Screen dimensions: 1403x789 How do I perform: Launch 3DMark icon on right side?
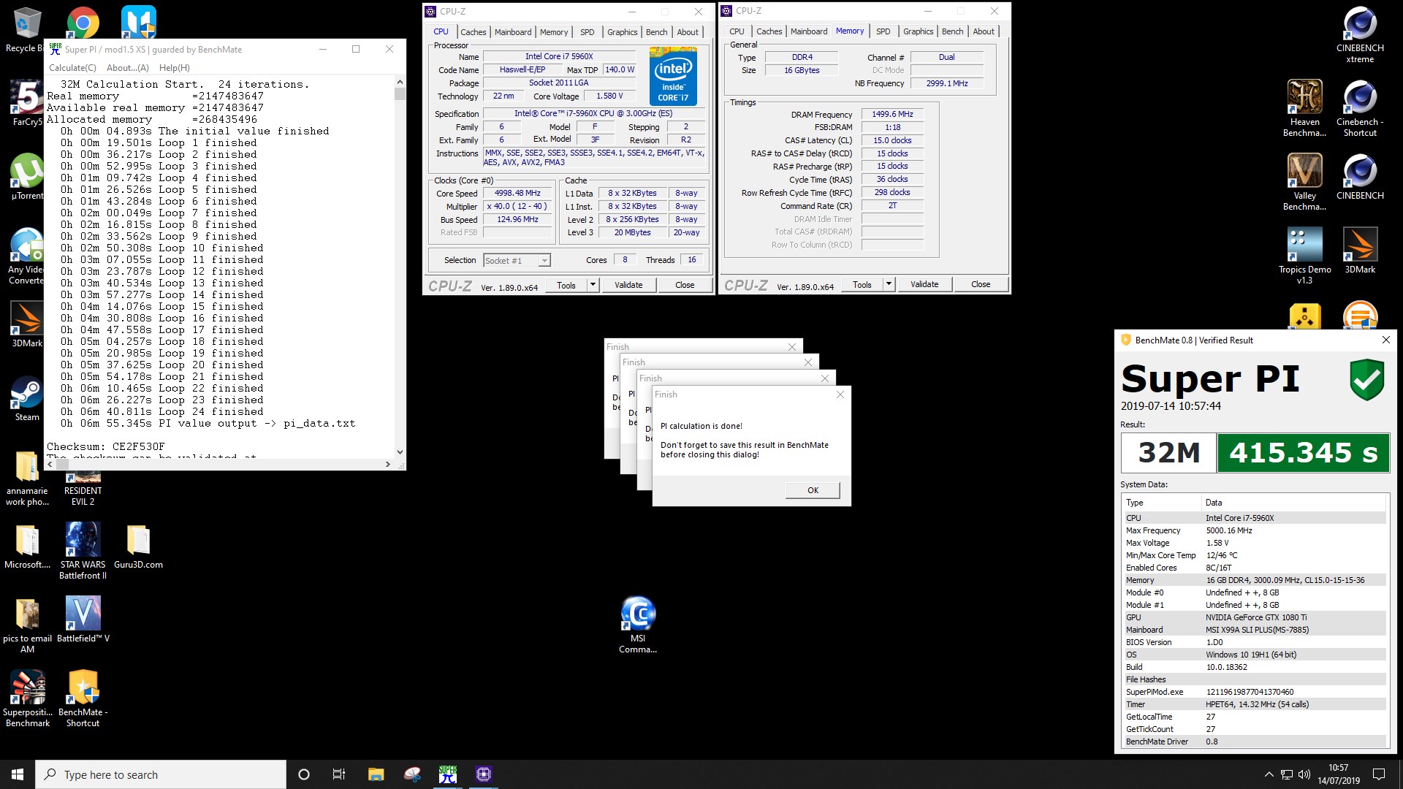(x=1360, y=250)
